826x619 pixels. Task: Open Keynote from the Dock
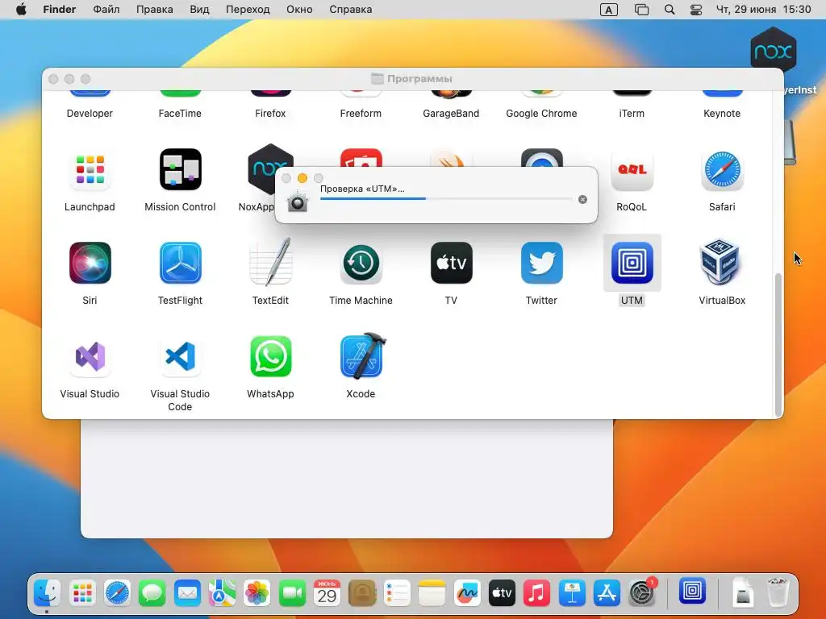click(x=572, y=593)
